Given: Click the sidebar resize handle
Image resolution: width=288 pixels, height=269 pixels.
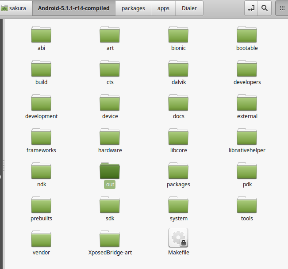Looking at the screenshot, I should (4, 165).
